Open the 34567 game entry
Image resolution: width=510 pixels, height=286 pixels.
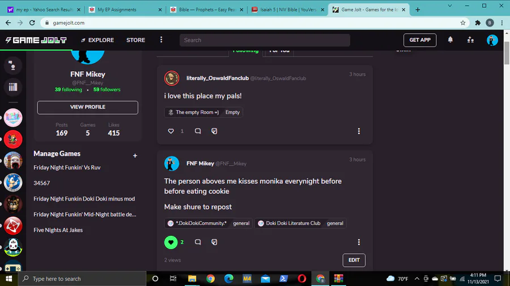pyautogui.click(x=41, y=183)
